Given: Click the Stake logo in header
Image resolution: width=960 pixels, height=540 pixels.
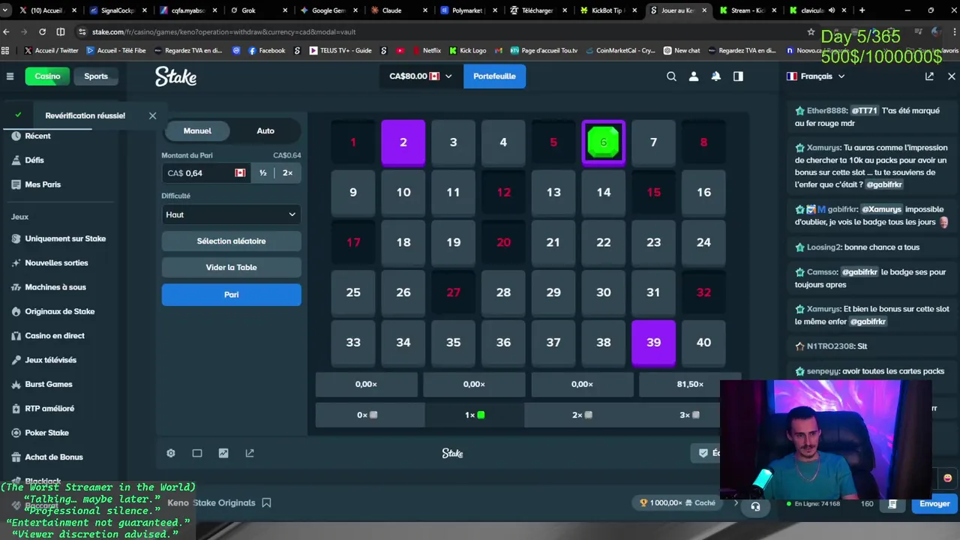Looking at the screenshot, I should pyautogui.click(x=176, y=76).
